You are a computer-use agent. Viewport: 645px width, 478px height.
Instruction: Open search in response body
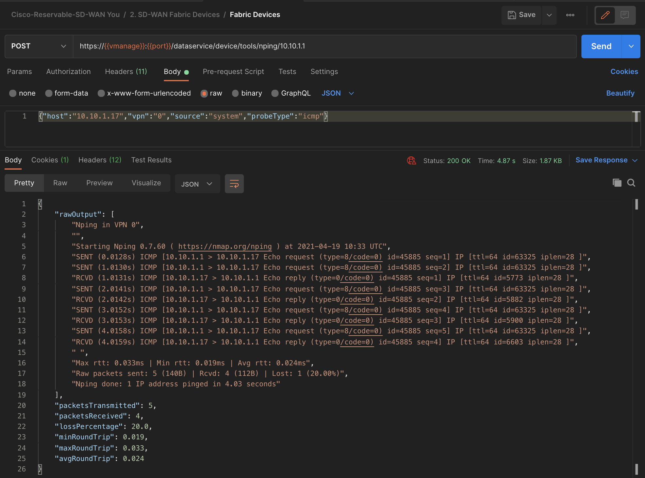pyautogui.click(x=631, y=183)
